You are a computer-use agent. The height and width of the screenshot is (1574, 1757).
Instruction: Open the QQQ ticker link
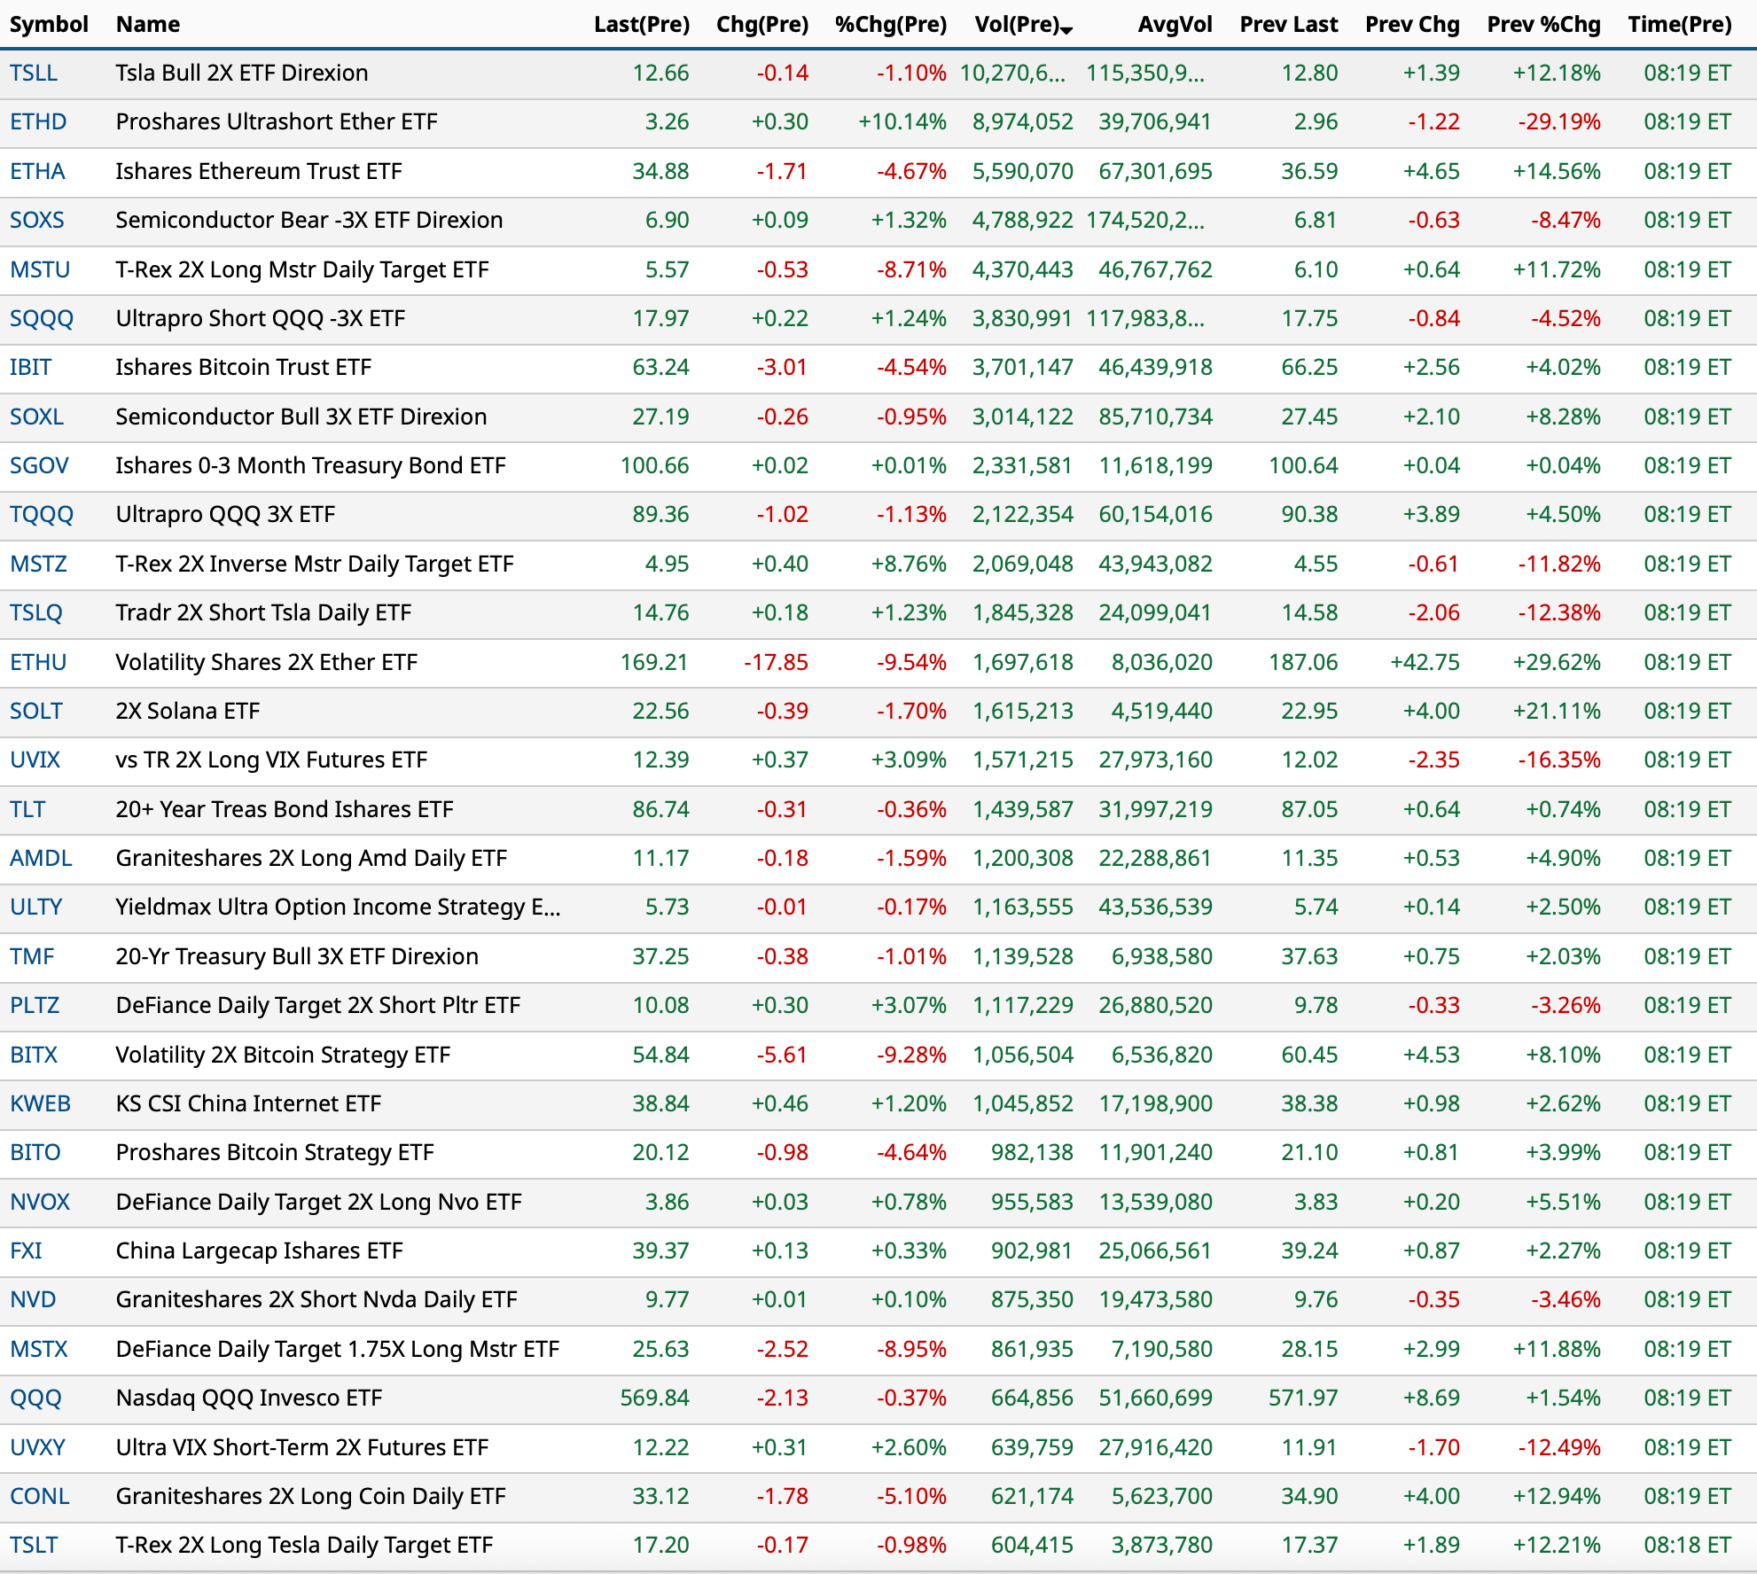point(35,1398)
